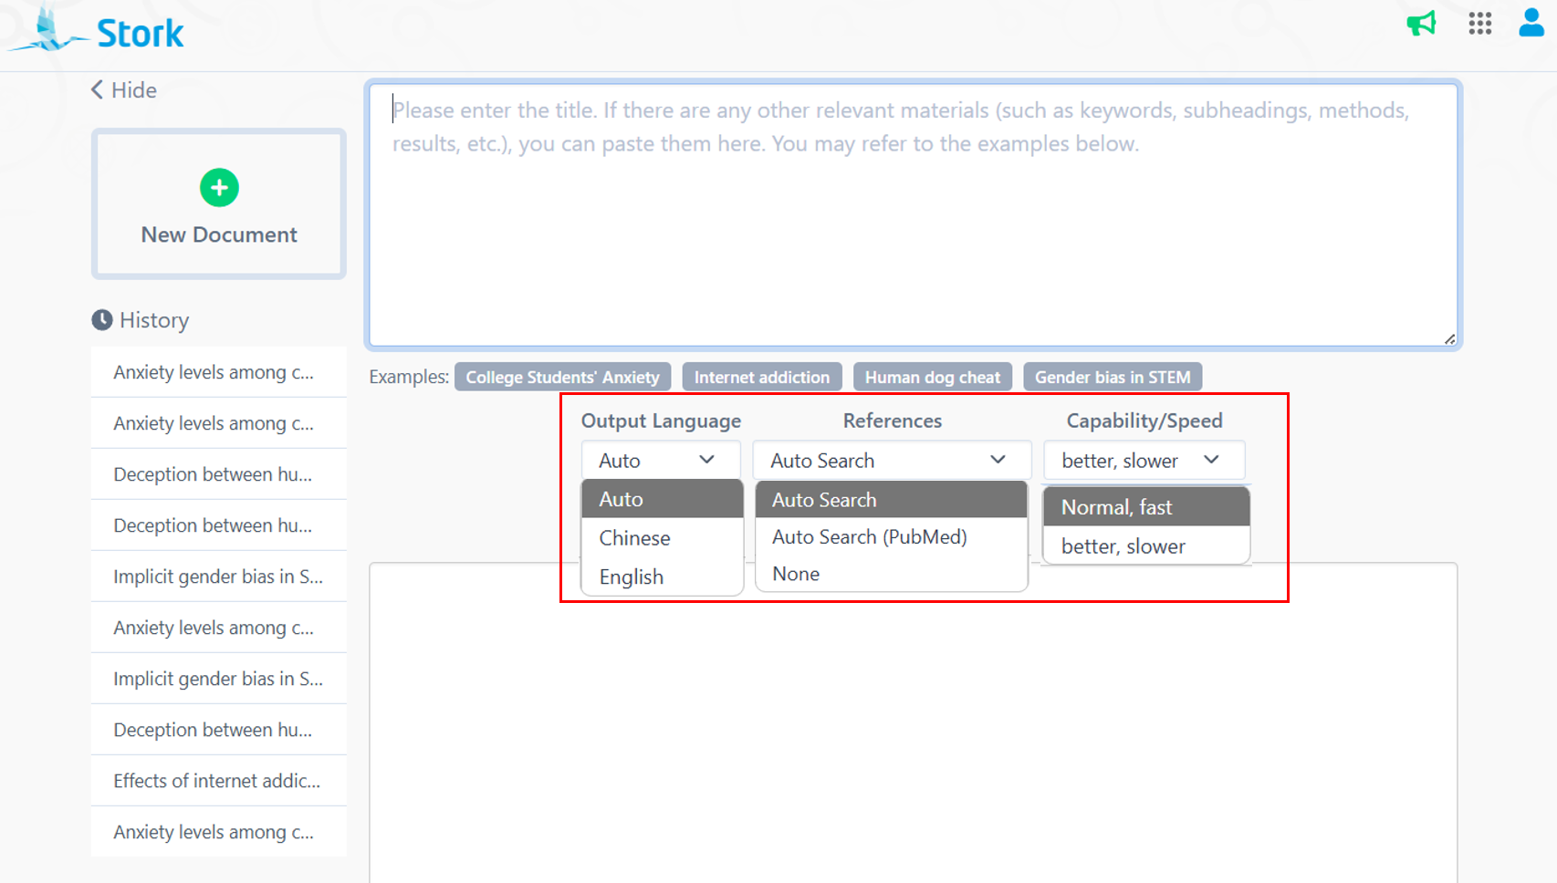Open the apps grid menu
The width and height of the screenshot is (1557, 883).
click(x=1479, y=24)
